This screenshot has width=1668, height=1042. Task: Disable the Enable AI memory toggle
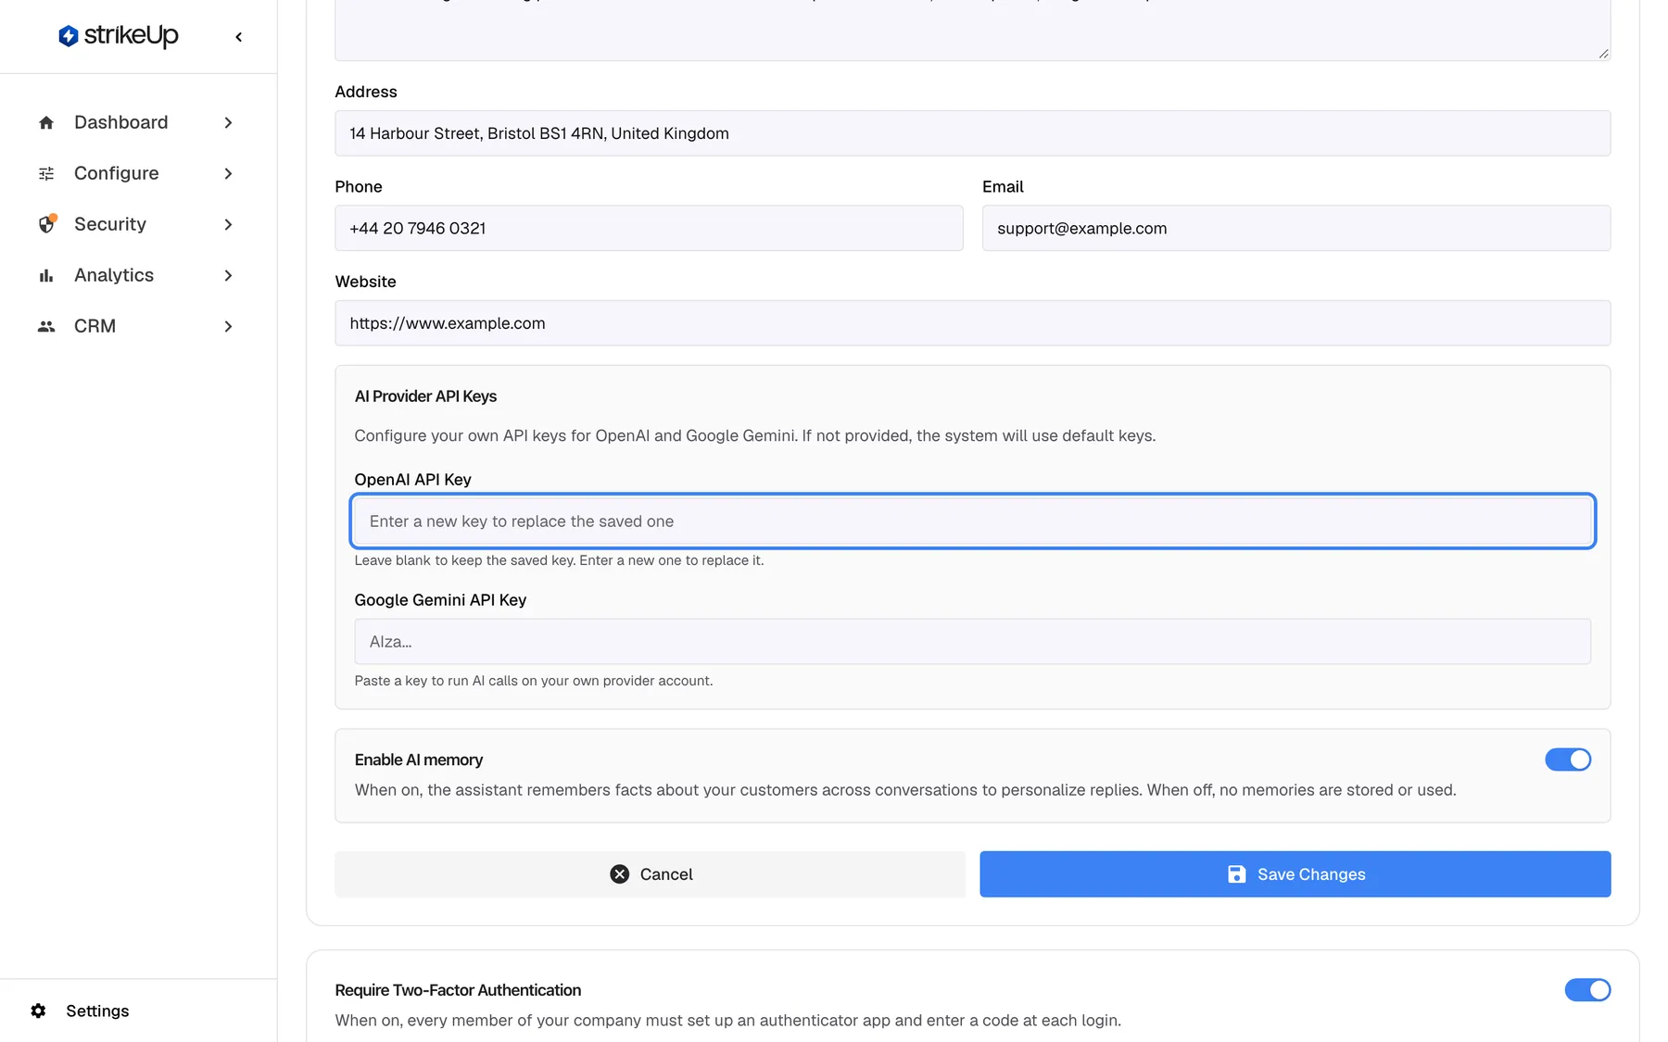[1568, 760]
